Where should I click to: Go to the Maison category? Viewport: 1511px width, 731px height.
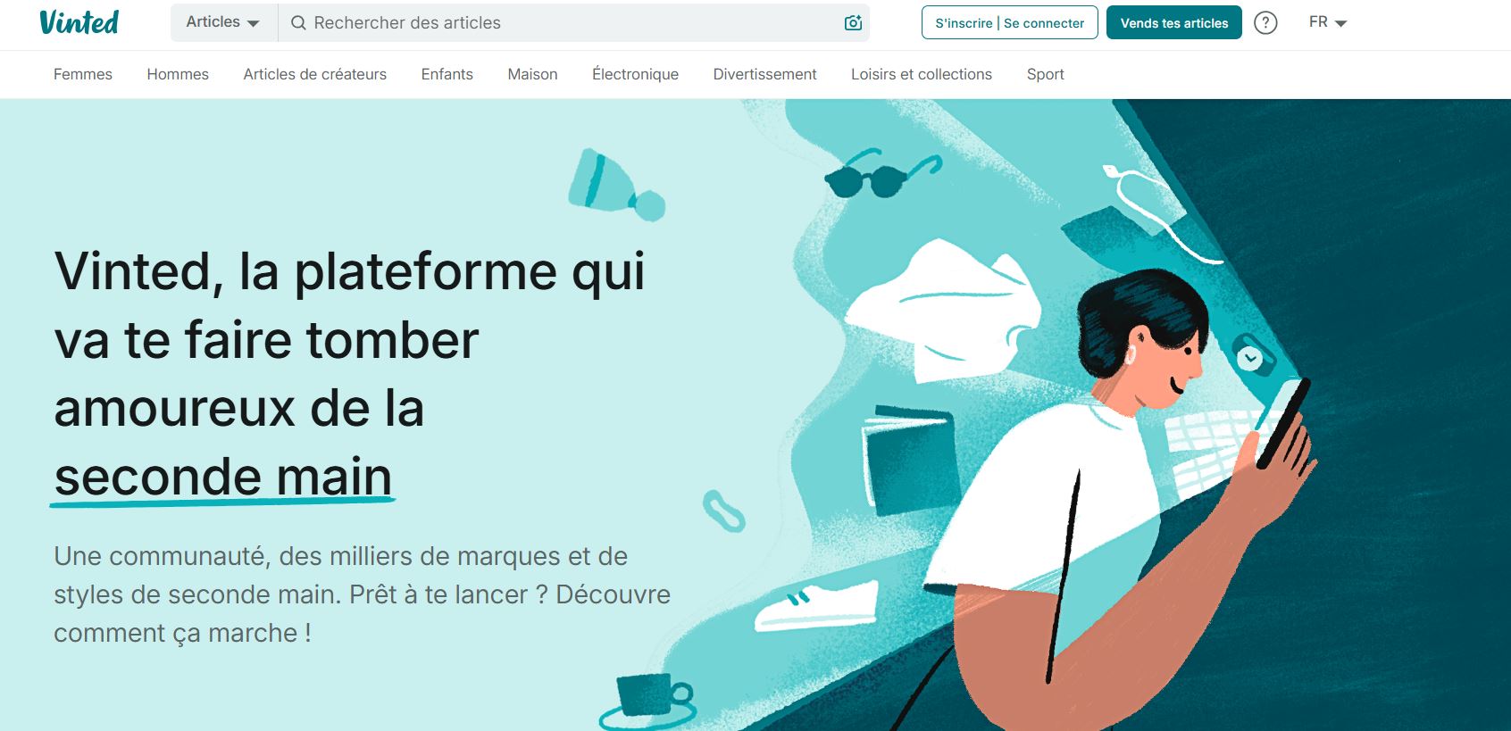tap(532, 74)
